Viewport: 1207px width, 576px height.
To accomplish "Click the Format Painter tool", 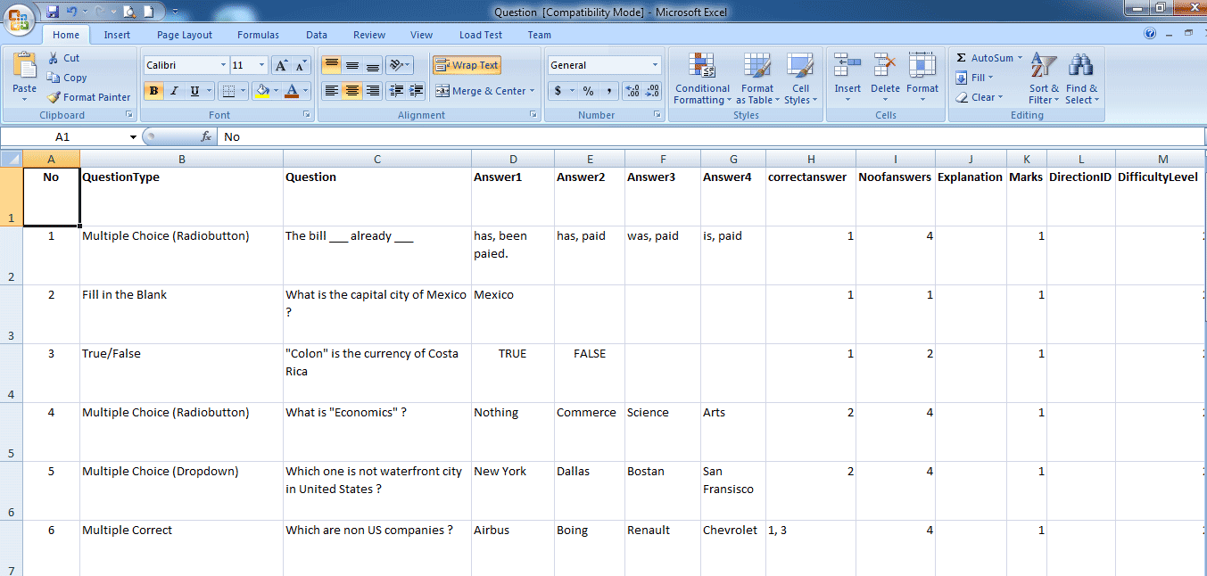I will tap(88, 97).
